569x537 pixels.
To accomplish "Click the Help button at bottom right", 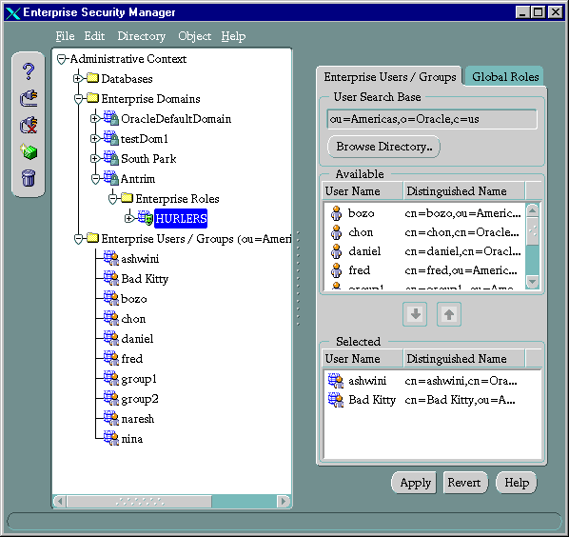I will (x=517, y=483).
